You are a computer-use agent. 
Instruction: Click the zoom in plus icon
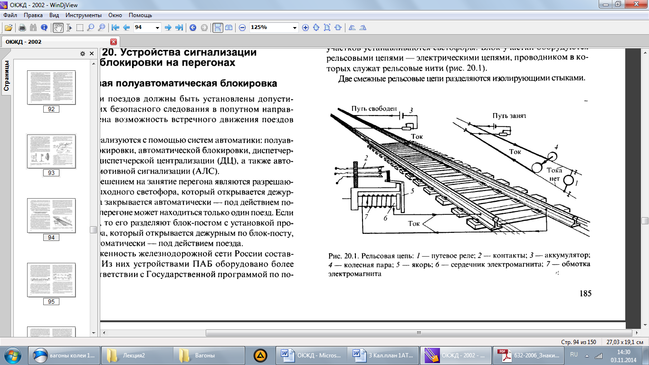click(305, 28)
